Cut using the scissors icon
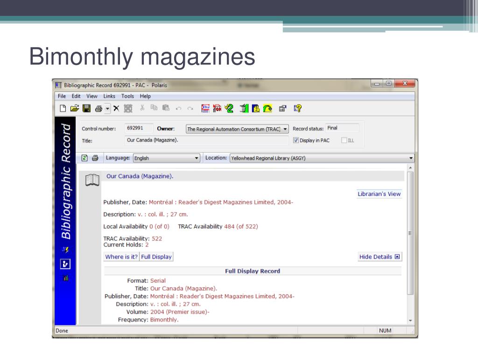This screenshot has height=358, width=478. coord(142,108)
